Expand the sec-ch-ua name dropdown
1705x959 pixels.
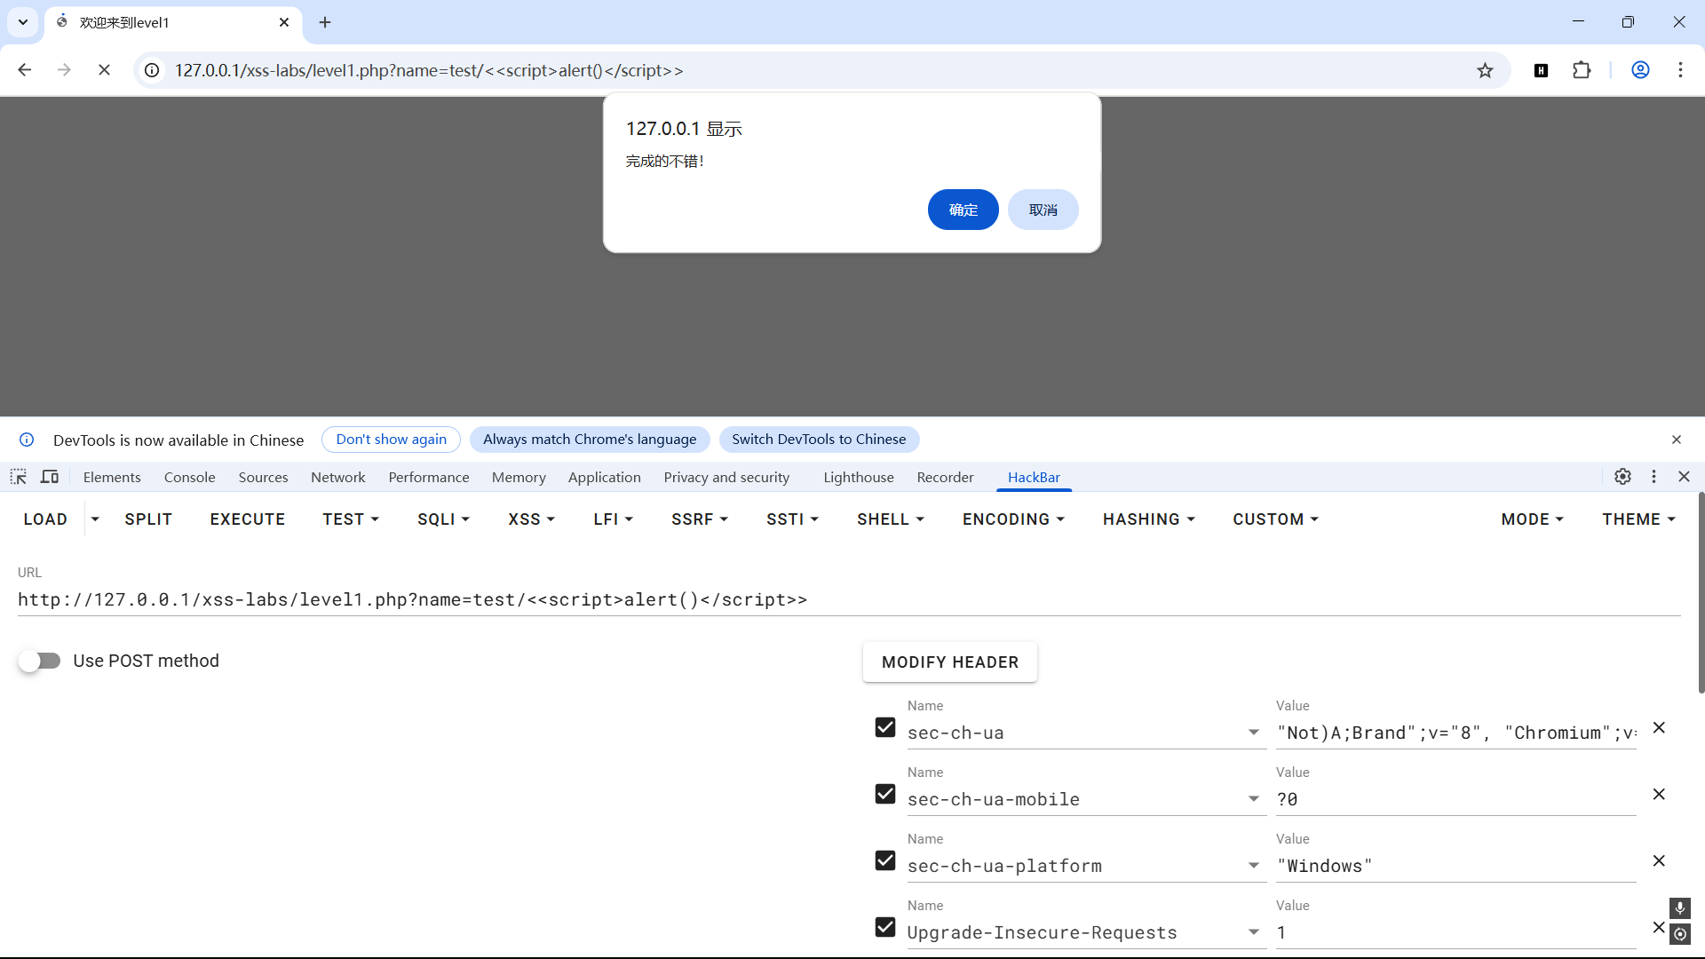tap(1254, 733)
